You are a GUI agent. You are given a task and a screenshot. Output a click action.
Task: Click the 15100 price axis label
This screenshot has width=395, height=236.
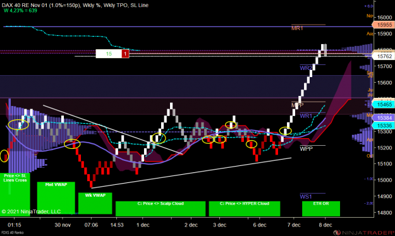point(384,164)
